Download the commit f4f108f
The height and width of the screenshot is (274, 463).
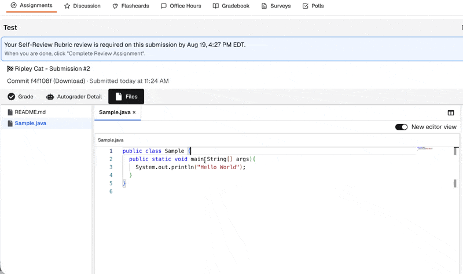pos(69,81)
